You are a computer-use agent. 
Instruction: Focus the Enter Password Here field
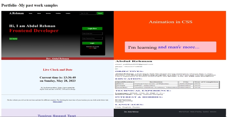pos(92,38)
